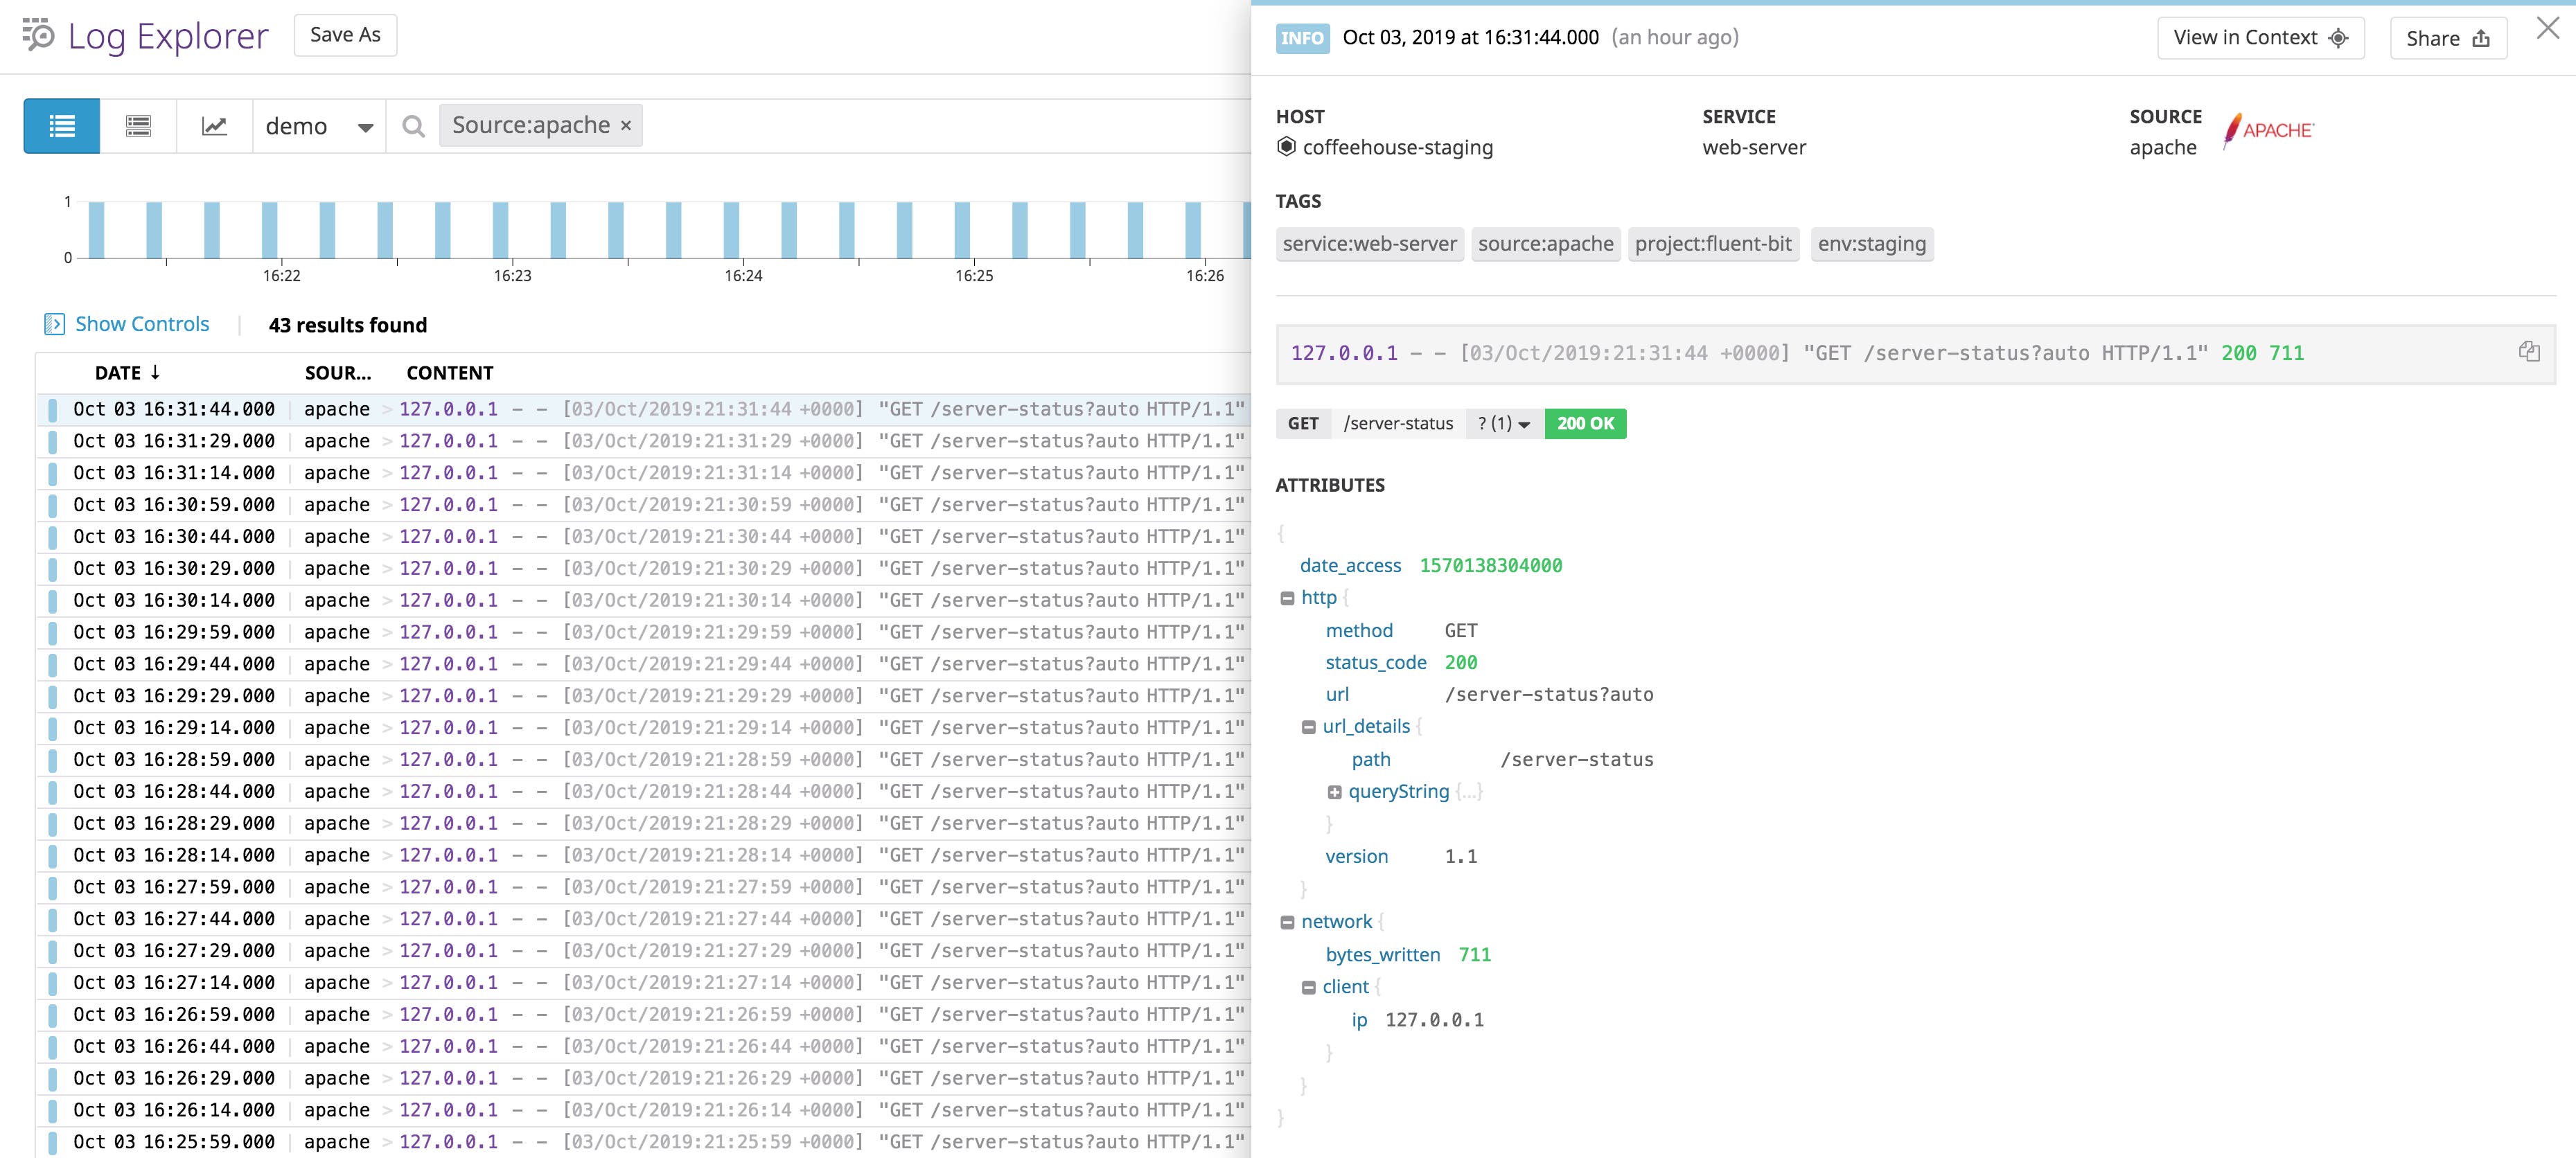Click the Apache source logo
The height and width of the screenshot is (1158, 2576).
2267,130
